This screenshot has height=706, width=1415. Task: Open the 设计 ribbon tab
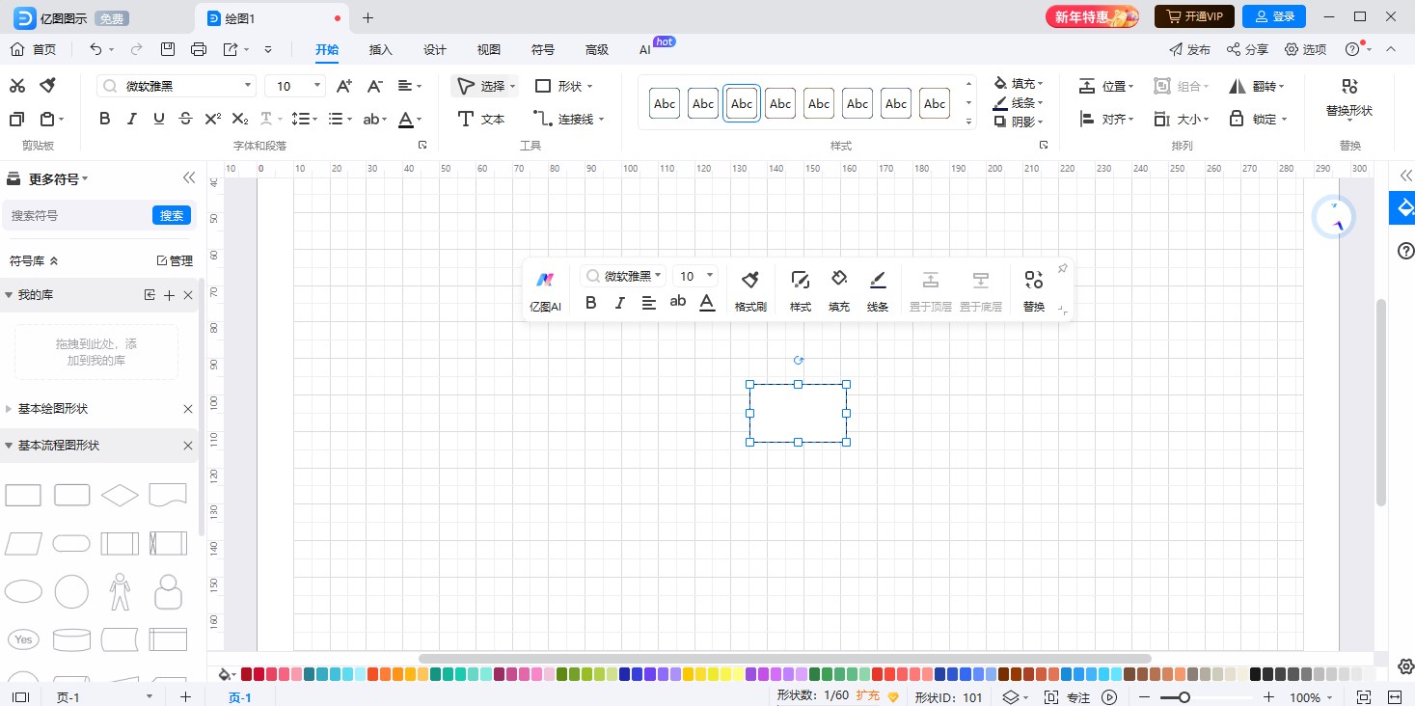pos(435,49)
